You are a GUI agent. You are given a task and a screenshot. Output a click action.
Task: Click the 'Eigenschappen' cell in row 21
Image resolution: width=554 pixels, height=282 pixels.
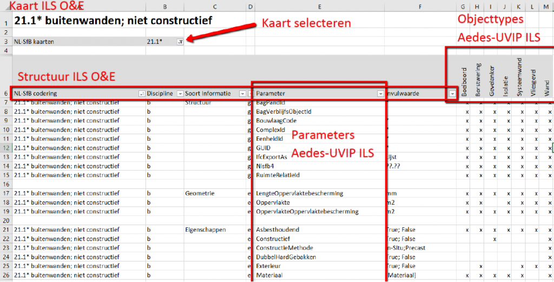click(x=215, y=229)
